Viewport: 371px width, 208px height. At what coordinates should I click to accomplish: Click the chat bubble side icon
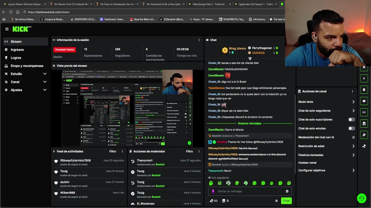364,101
